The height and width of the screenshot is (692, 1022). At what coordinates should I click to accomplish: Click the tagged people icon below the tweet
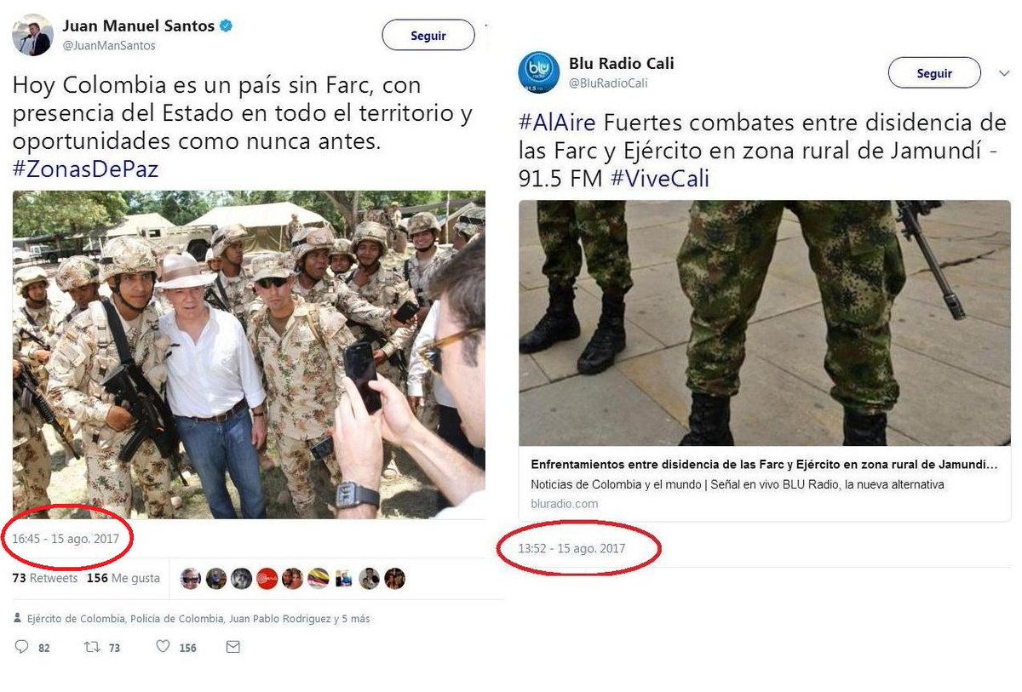pos(19,619)
